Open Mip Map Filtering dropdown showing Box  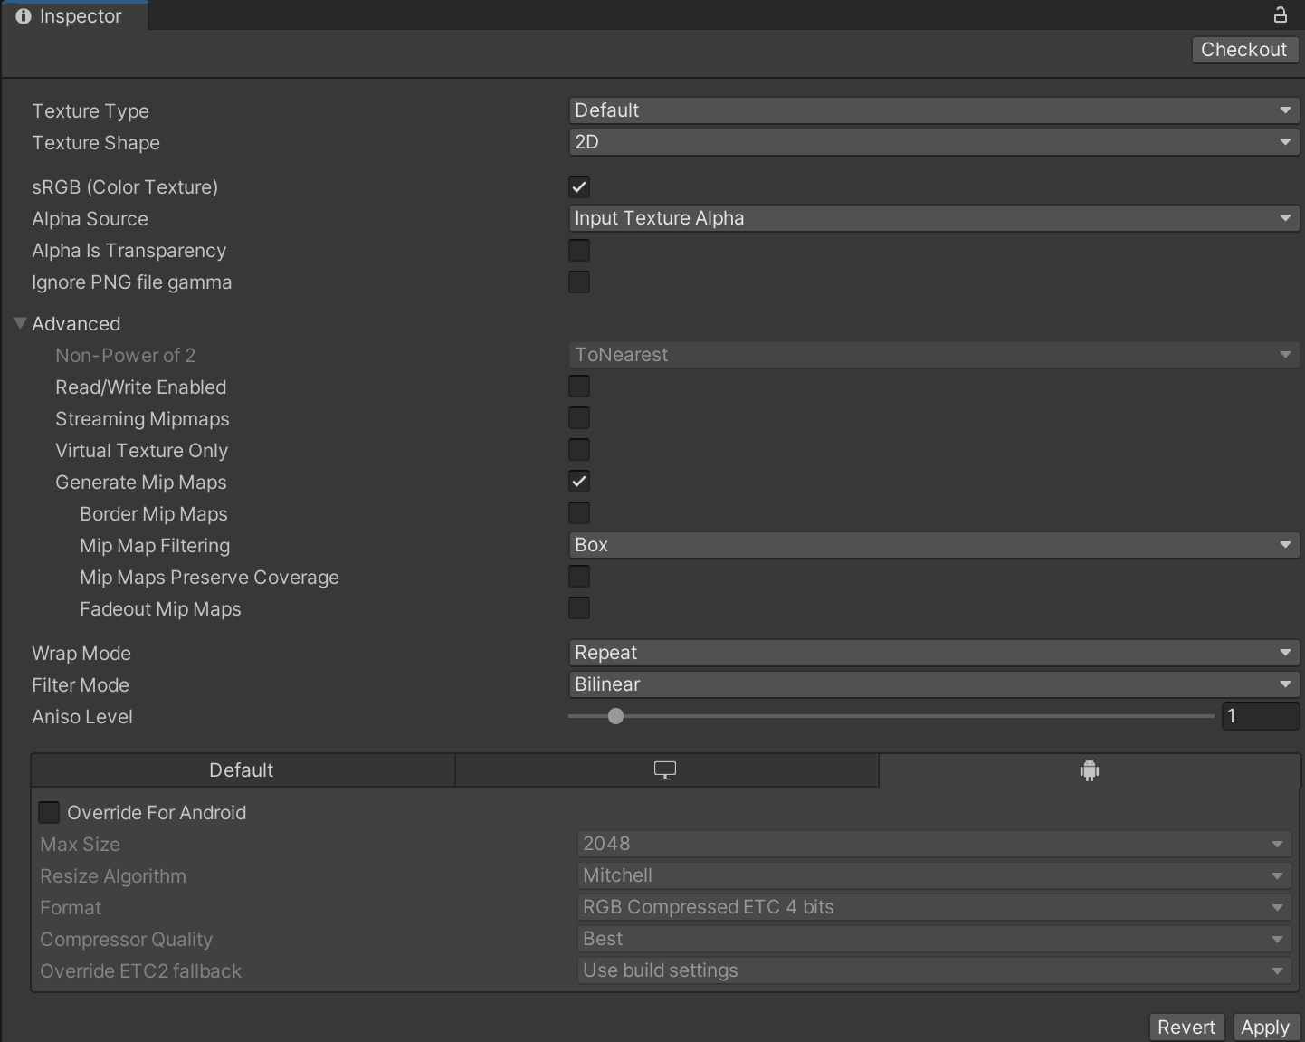(x=933, y=545)
